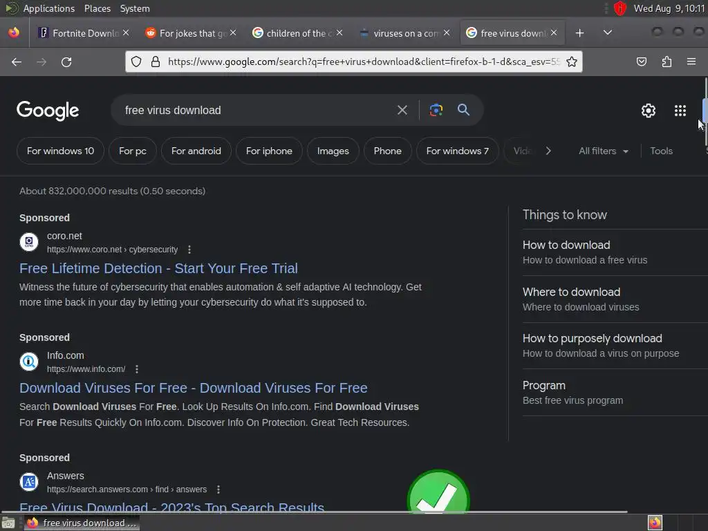This screenshot has height=531, width=708.
Task: Click the Firefox View pinned icon
Action: pyautogui.click(x=14, y=32)
